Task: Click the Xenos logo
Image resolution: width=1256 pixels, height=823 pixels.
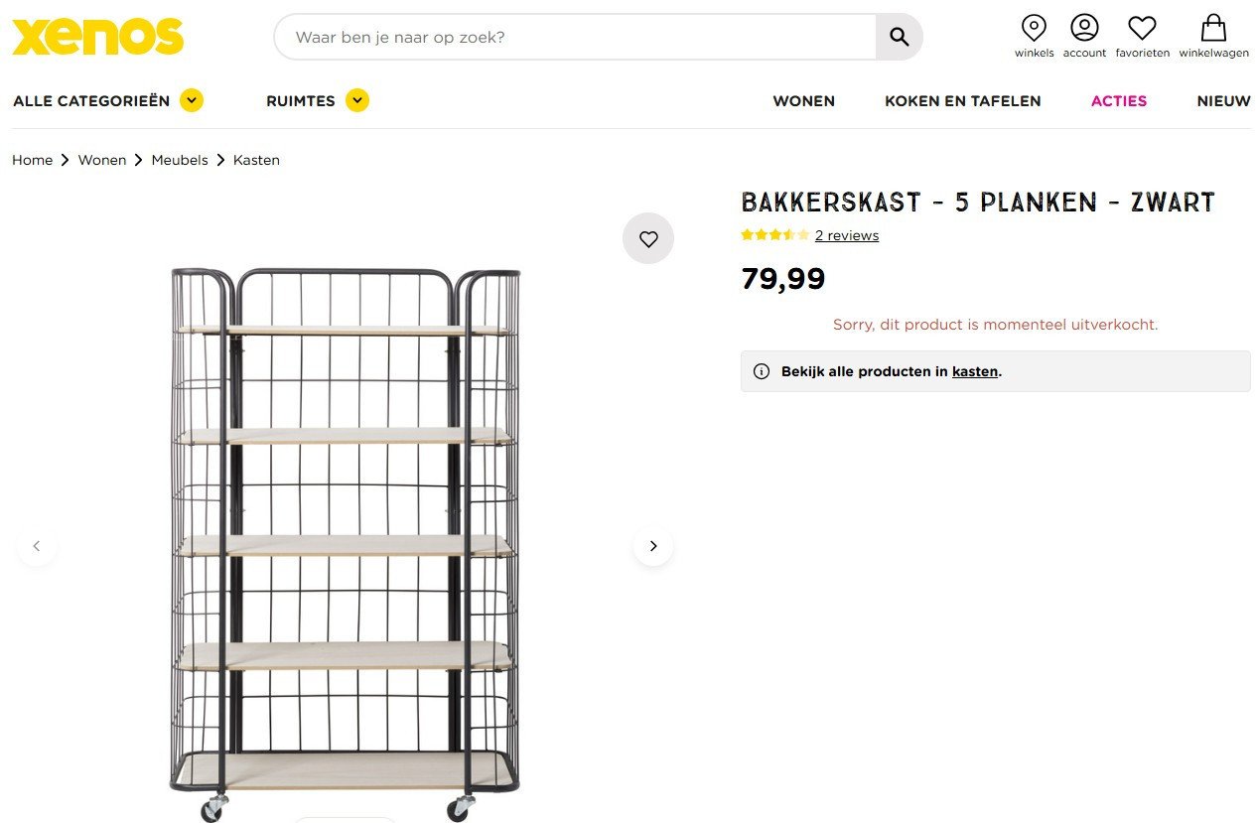Action: tap(97, 37)
